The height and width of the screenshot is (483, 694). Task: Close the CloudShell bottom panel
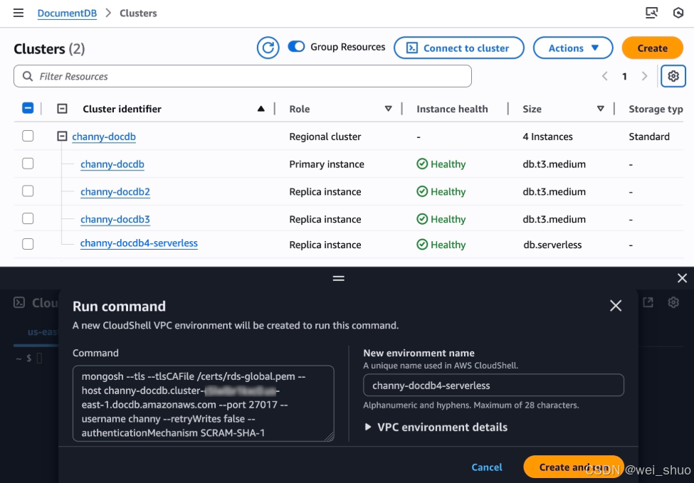tap(682, 277)
